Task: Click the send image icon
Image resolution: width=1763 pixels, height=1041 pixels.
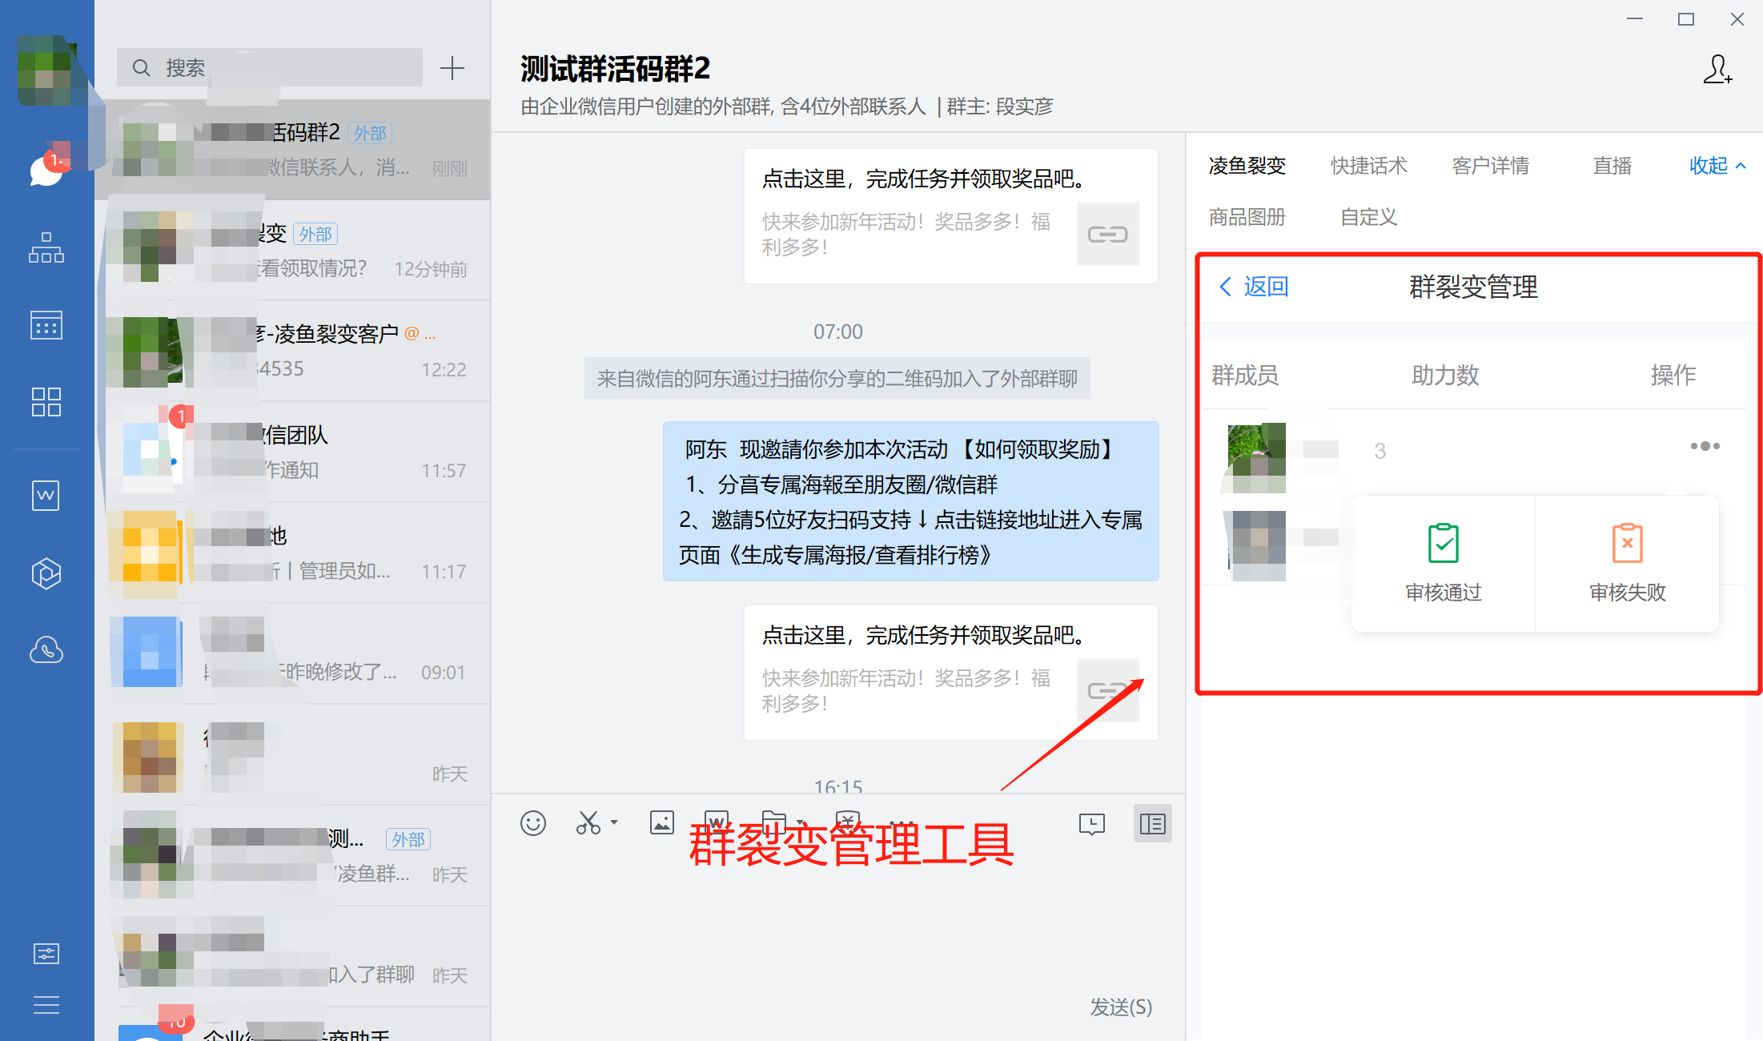Action: coord(661,823)
